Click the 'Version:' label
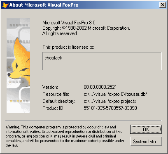 [50, 87]
